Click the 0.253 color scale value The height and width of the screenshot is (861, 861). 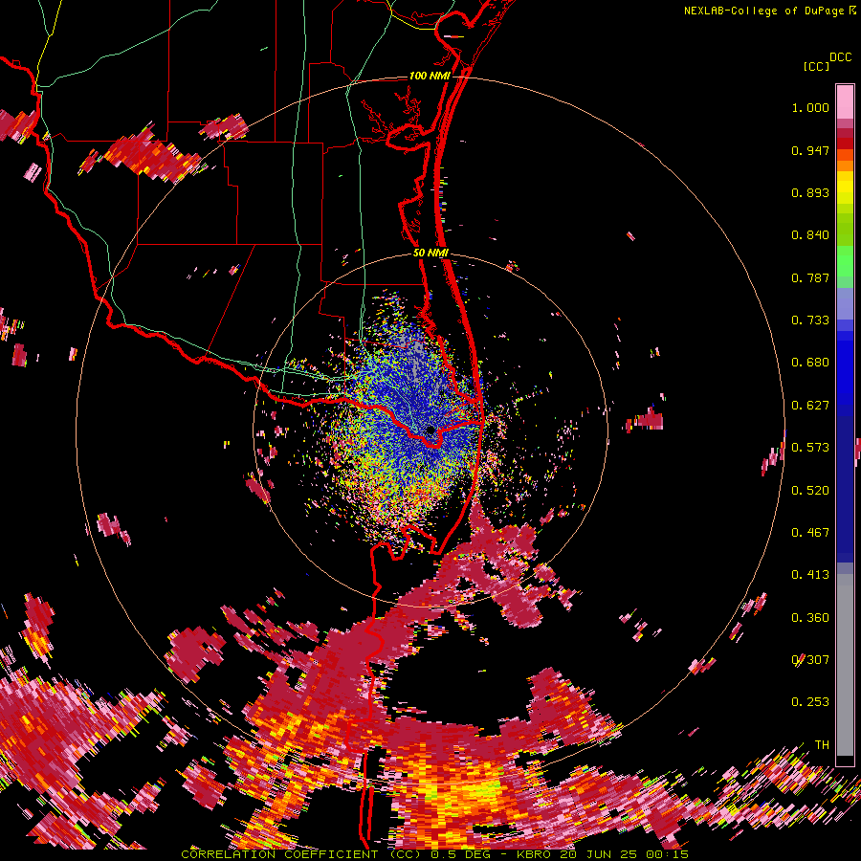pos(810,702)
